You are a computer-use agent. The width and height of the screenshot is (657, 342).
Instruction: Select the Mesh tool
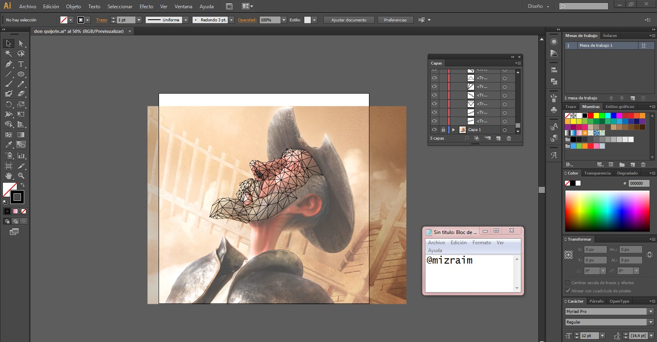point(9,135)
